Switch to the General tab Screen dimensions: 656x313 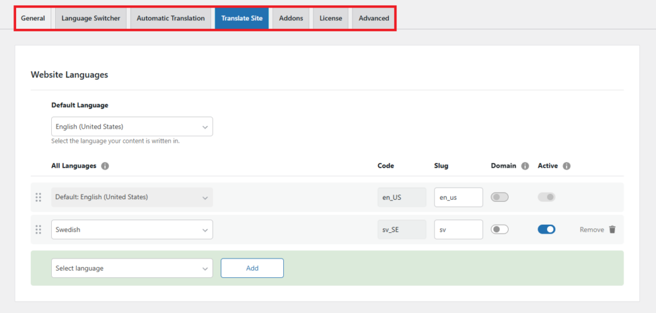click(33, 18)
